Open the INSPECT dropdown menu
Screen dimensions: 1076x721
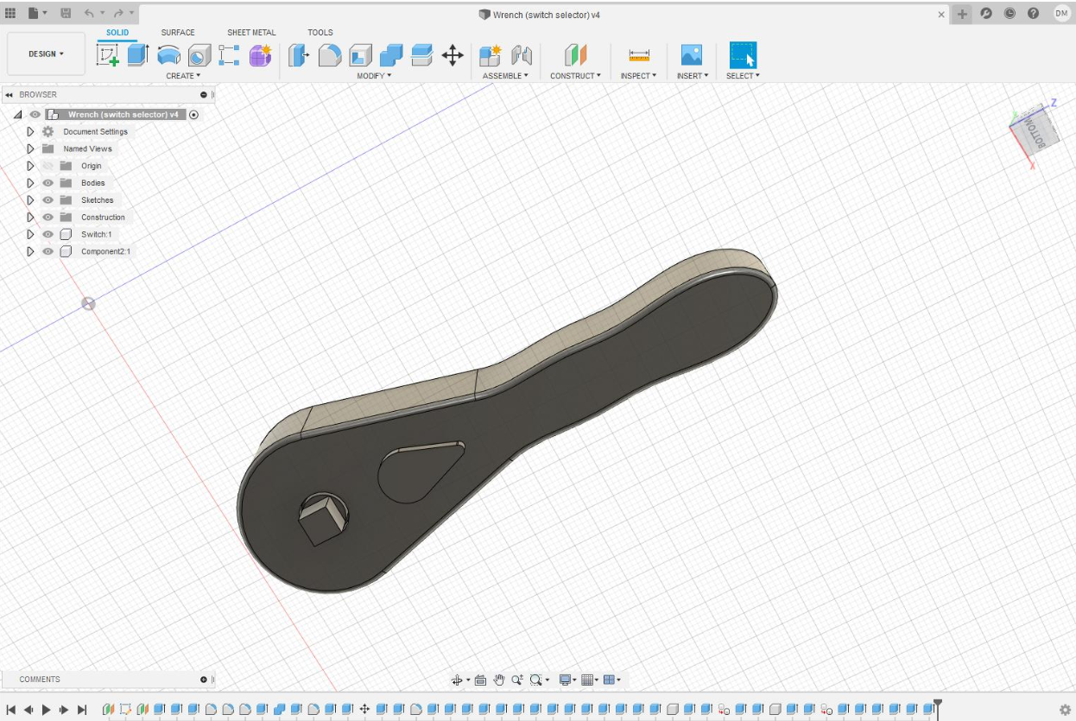point(638,76)
